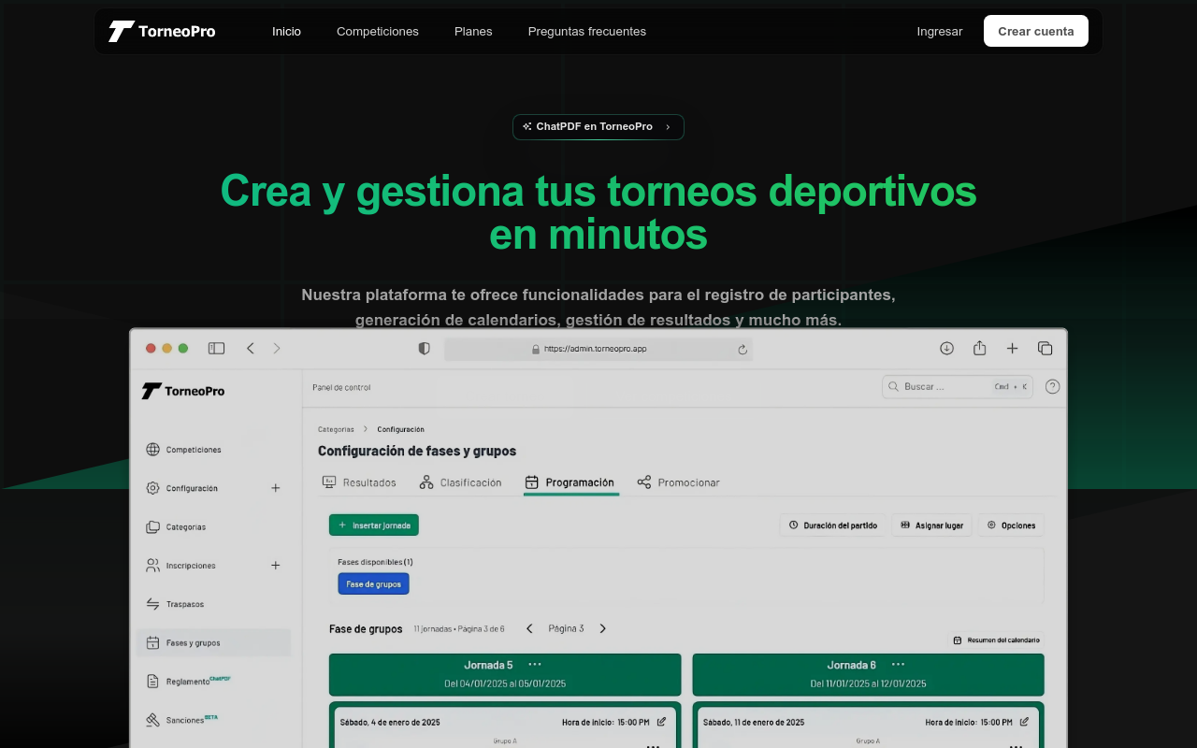The image size is (1197, 748).
Task: Click the Panel de control text
Action: pos(341,387)
